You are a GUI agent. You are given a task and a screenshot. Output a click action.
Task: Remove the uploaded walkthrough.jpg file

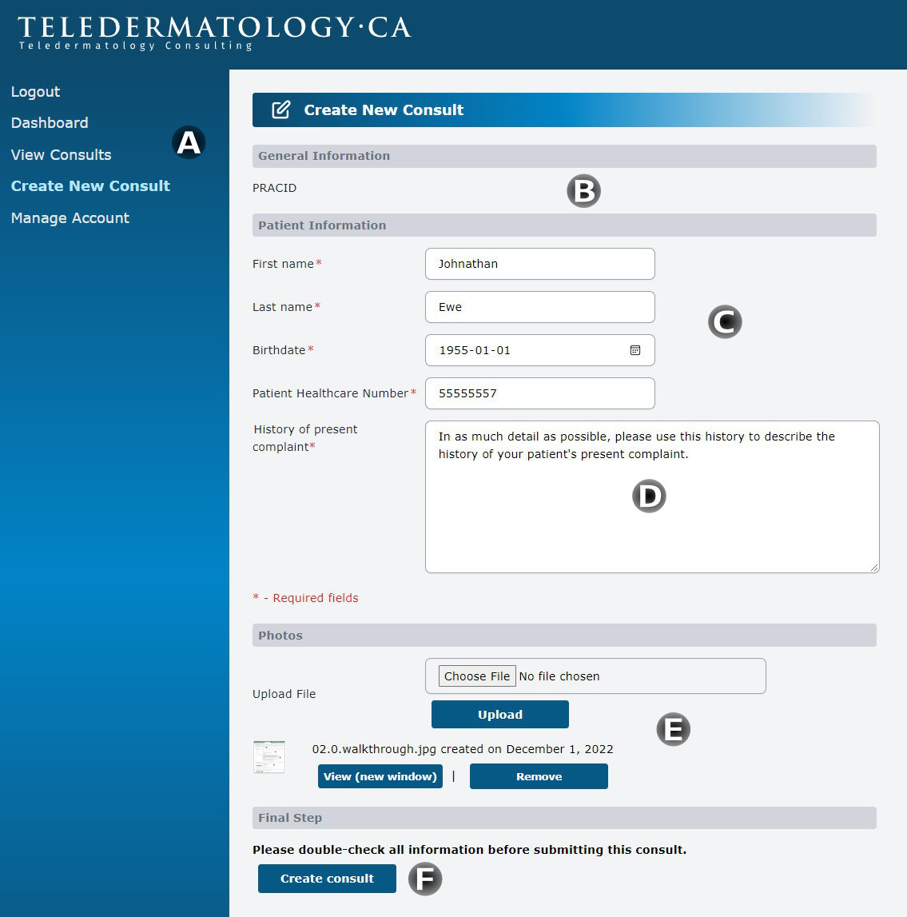coord(539,776)
